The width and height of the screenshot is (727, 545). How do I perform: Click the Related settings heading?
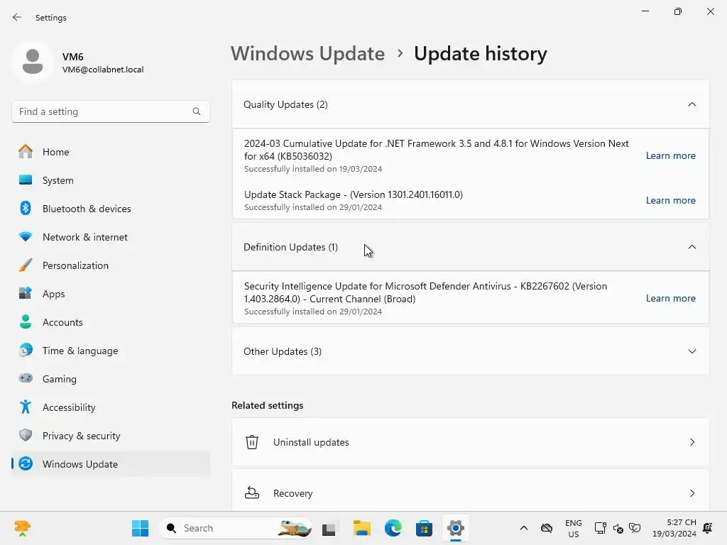point(267,405)
